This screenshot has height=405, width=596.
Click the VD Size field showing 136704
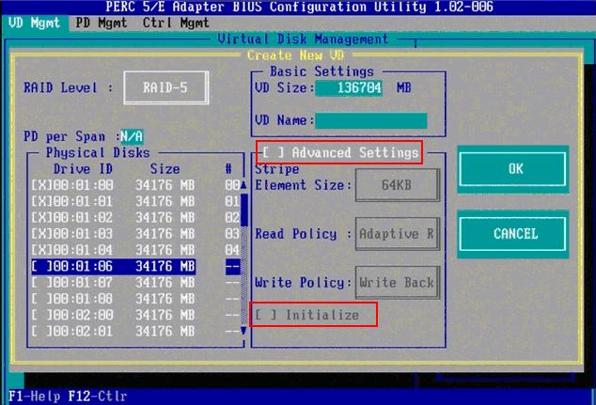click(x=349, y=88)
